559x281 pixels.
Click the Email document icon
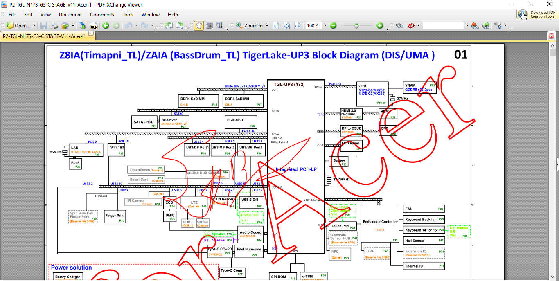click(x=65, y=26)
